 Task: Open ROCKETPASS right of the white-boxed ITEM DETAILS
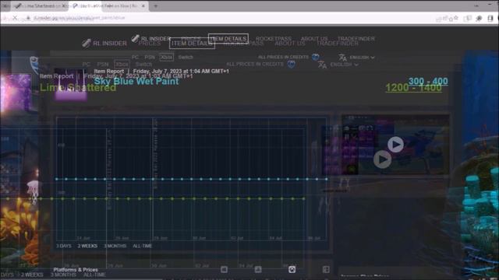[274, 39]
